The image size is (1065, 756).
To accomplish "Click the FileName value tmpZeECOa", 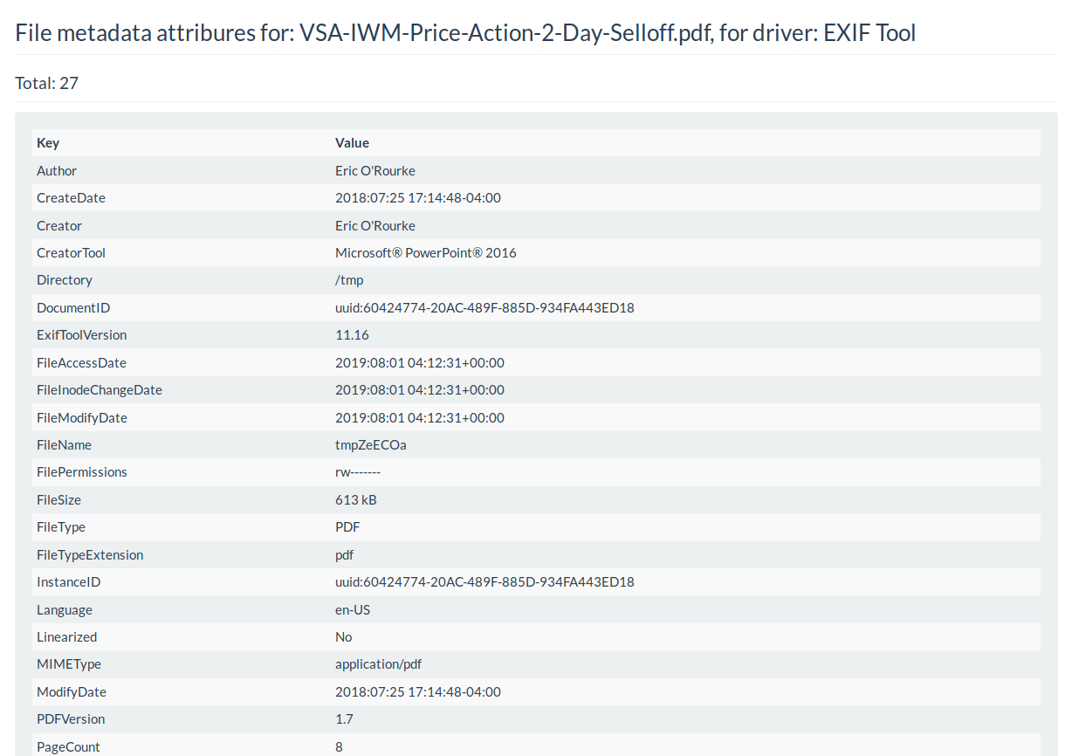I will pyautogui.click(x=371, y=445).
